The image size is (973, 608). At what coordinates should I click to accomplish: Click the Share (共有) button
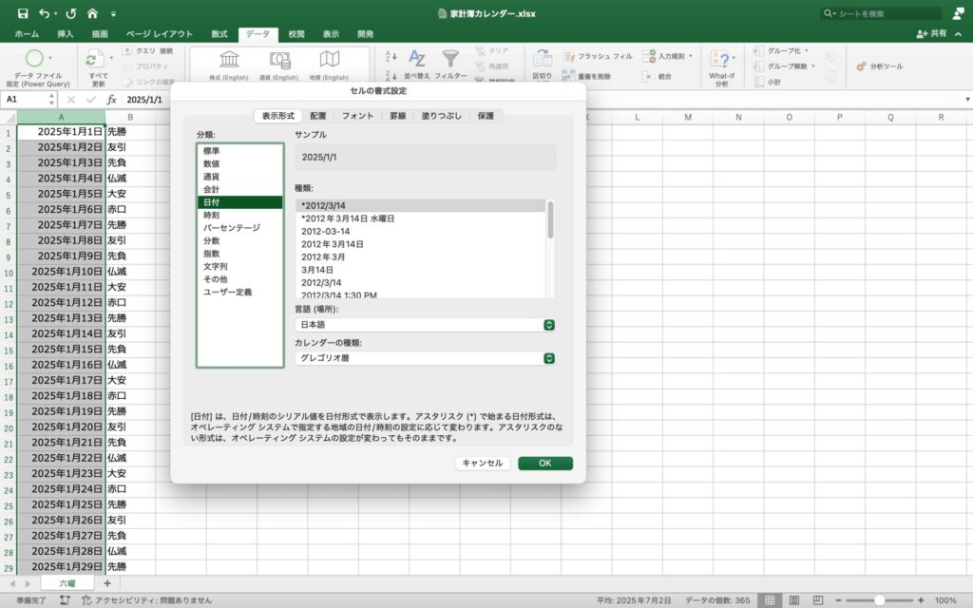931,33
